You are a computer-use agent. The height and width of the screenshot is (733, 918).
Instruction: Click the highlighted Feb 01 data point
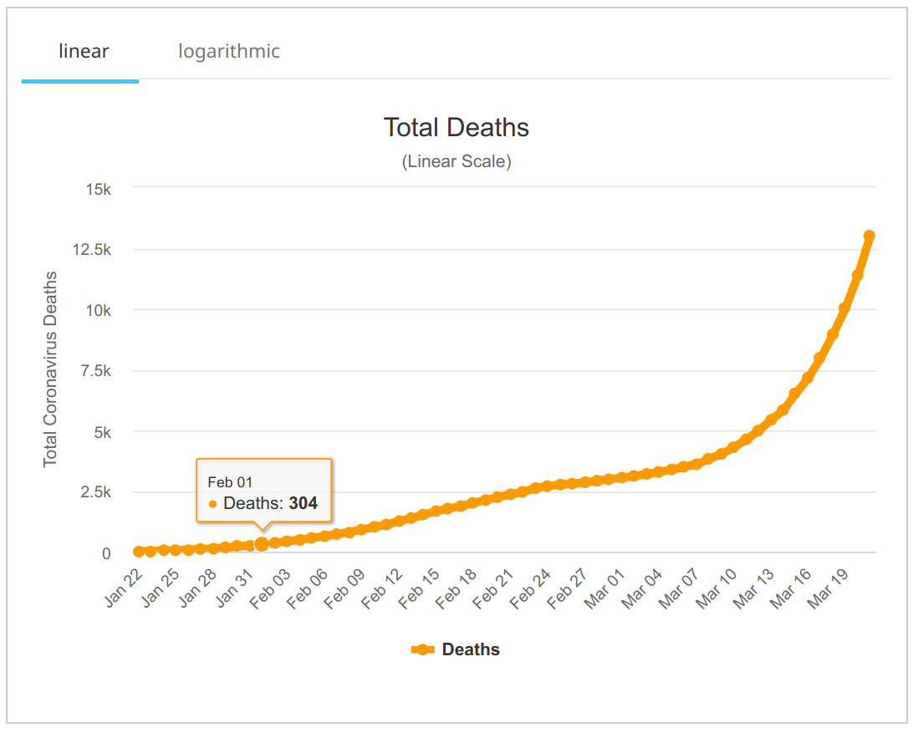[x=262, y=544]
